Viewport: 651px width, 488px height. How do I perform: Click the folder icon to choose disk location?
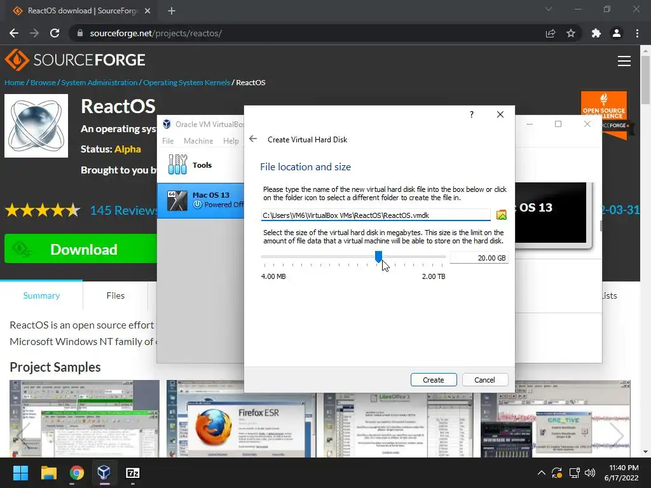pos(501,215)
